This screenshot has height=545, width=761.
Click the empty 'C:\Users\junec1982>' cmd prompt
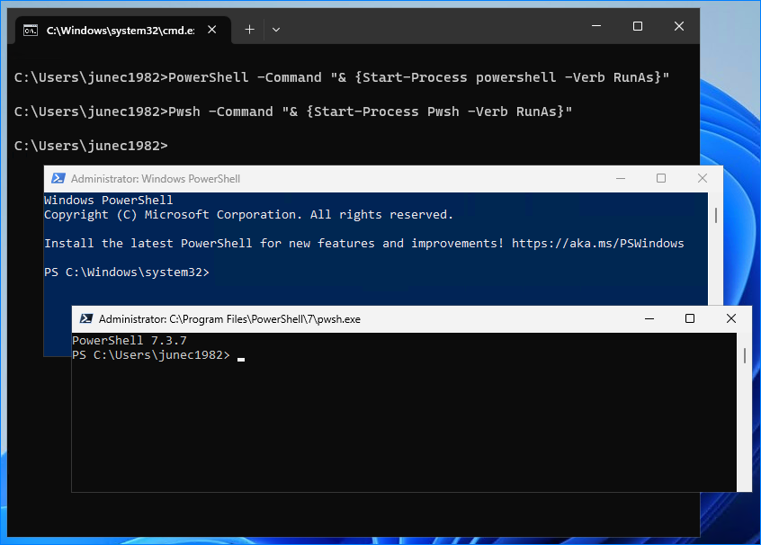pos(91,146)
